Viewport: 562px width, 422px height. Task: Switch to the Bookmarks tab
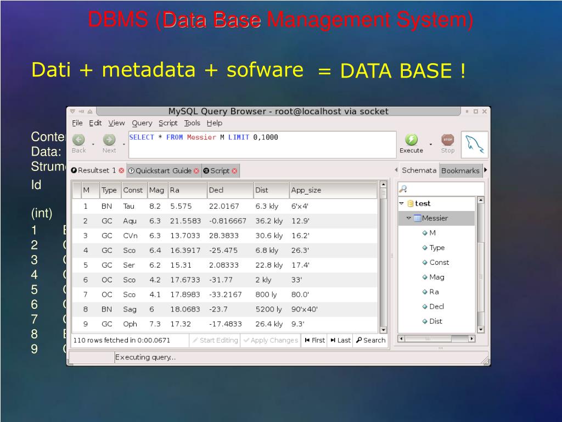pos(460,171)
